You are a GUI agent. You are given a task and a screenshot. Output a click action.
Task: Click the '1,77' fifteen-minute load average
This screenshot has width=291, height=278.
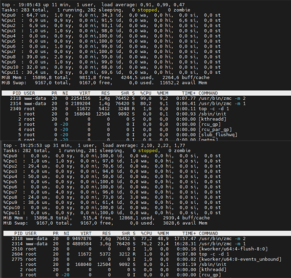180,145
